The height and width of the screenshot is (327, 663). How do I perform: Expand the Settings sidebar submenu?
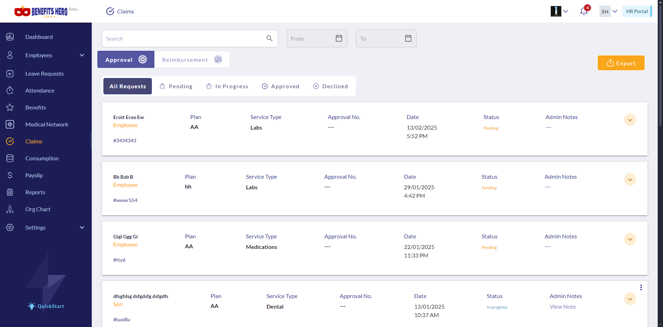click(82, 227)
